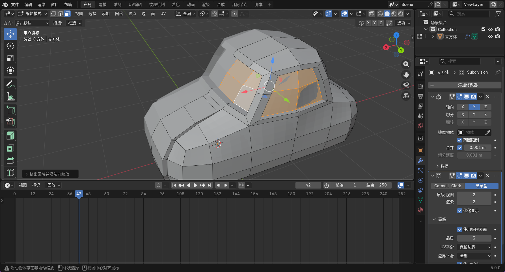
Task: Choose the Extrude Region tool
Action: point(10,136)
